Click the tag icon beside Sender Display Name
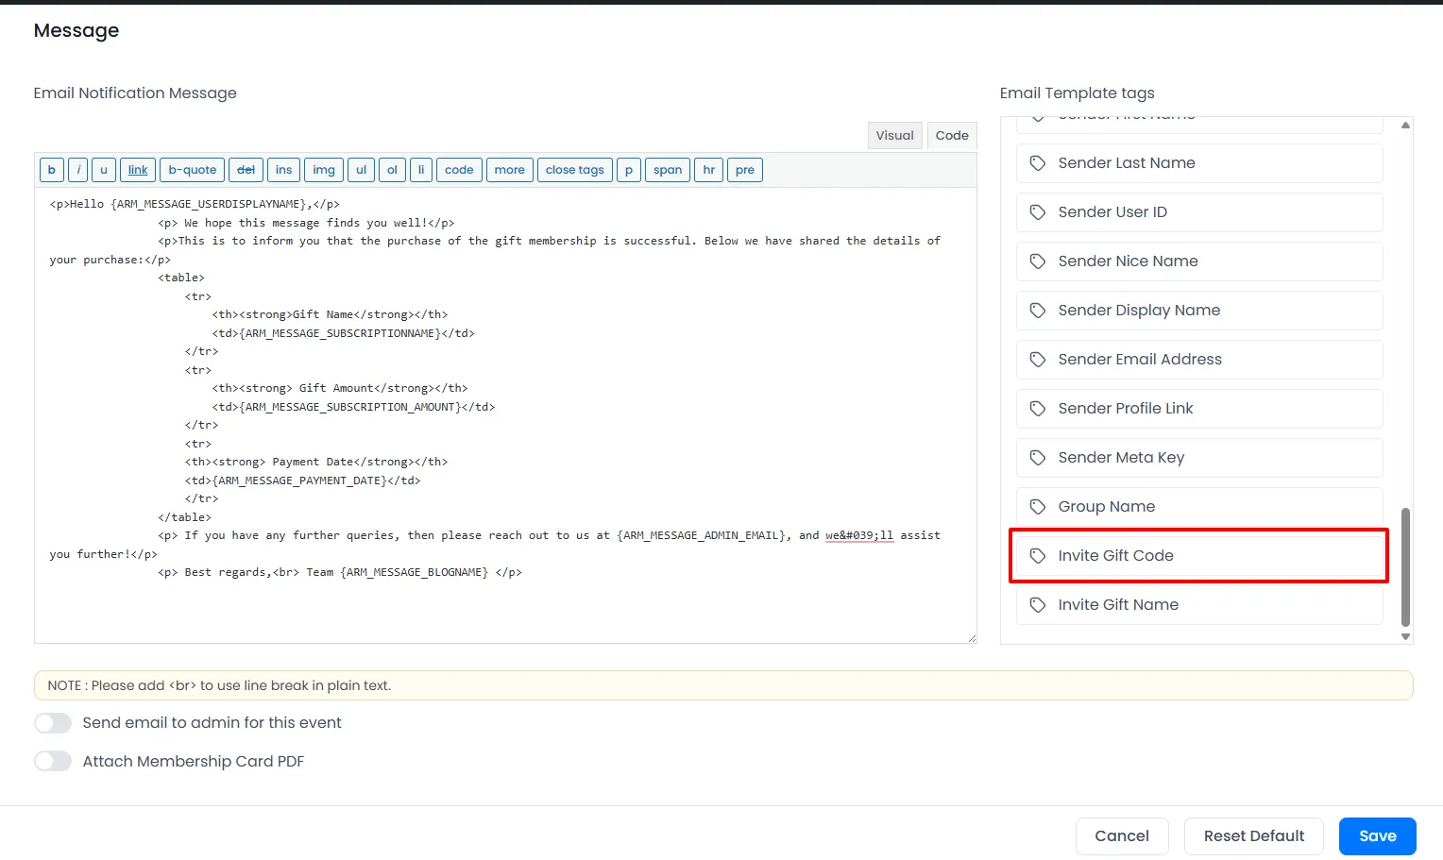This screenshot has width=1443, height=860. (1038, 311)
